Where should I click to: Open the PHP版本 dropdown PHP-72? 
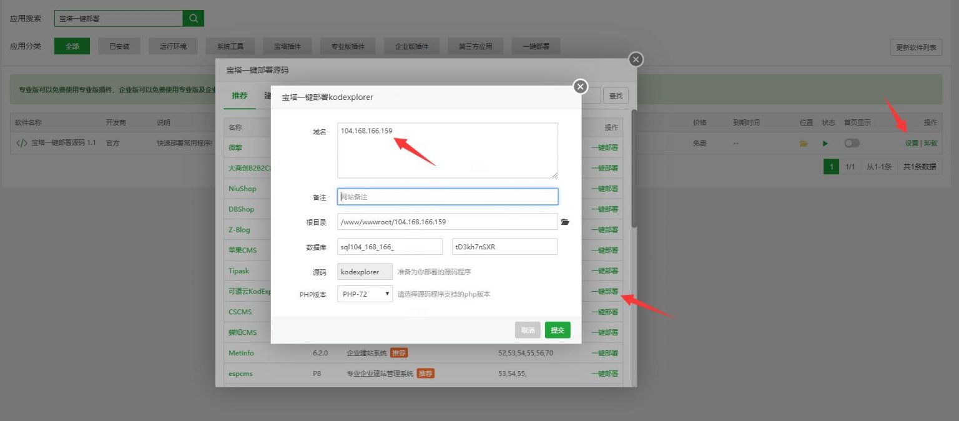click(x=365, y=294)
